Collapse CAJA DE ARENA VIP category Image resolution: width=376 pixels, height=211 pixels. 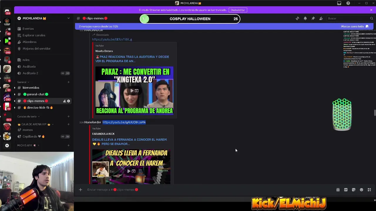[36, 124]
